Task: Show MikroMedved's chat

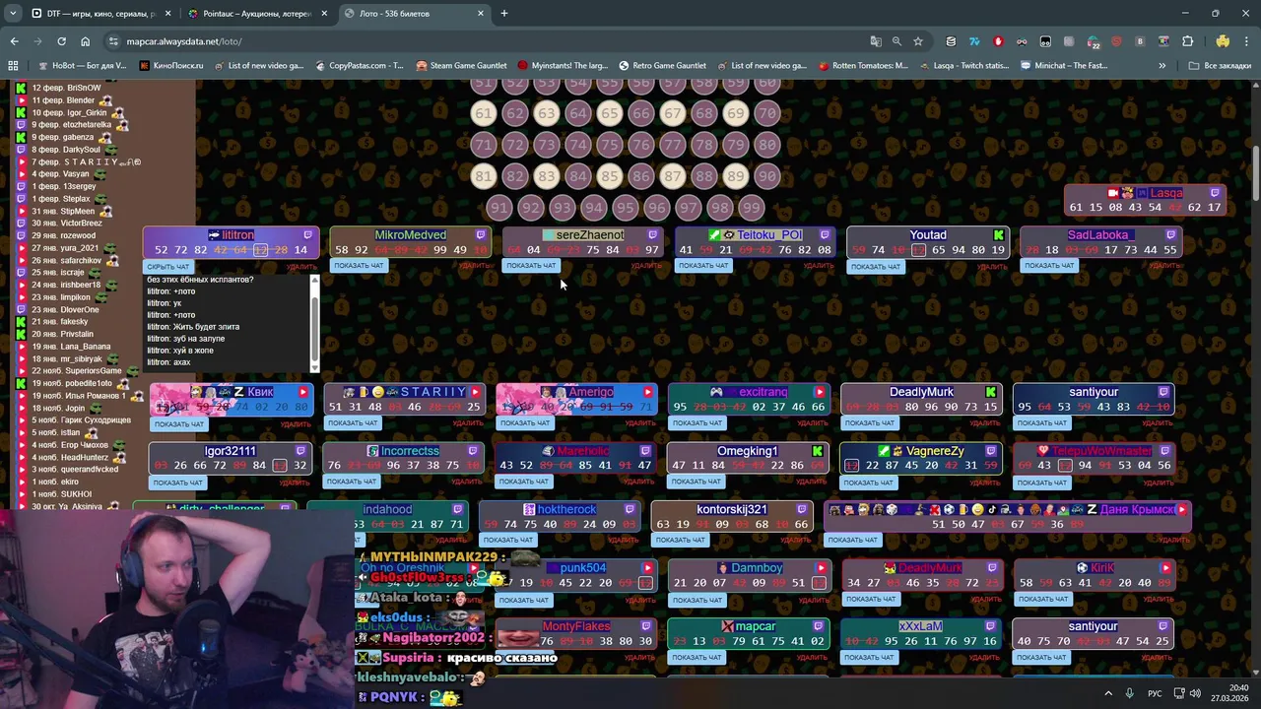Action: pos(359,266)
